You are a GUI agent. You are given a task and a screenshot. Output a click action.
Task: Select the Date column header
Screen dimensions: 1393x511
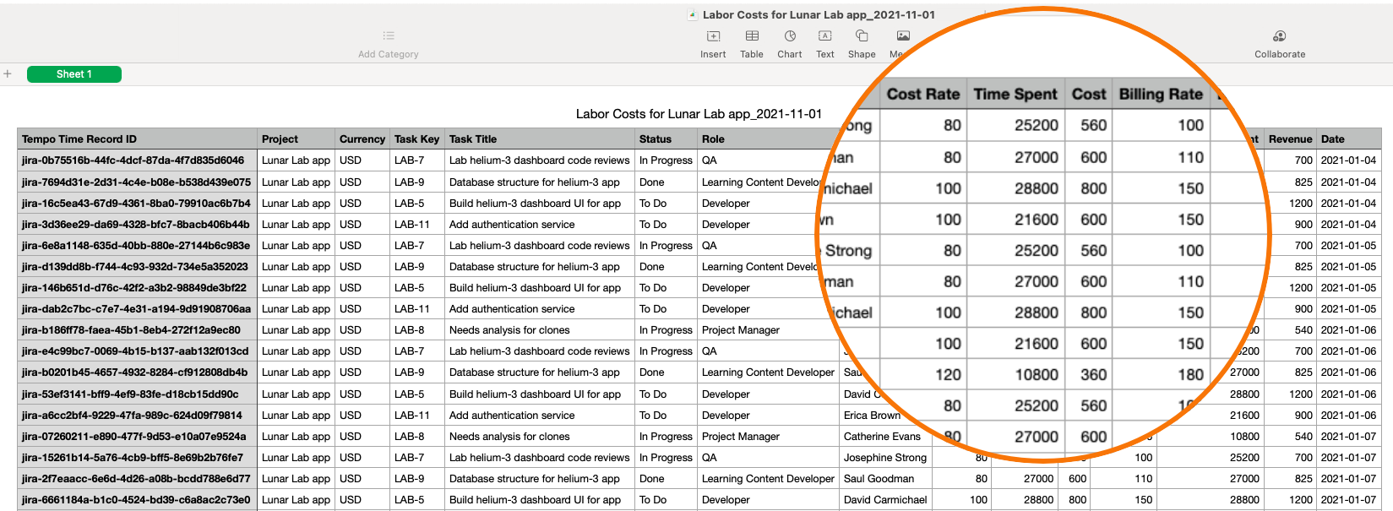(1349, 139)
